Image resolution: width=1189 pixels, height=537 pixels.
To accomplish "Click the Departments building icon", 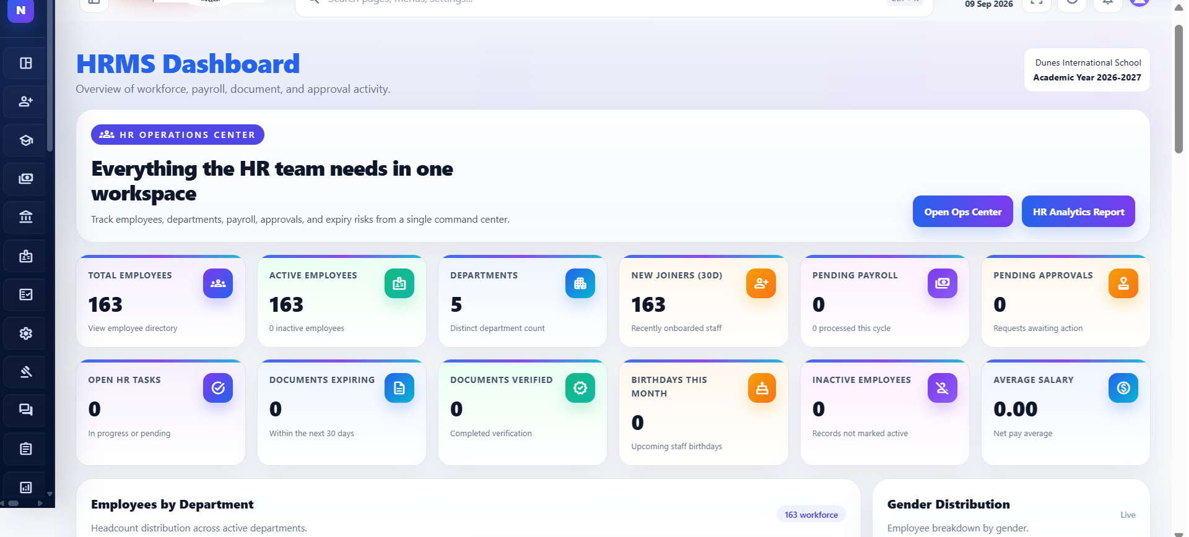I will tap(580, 283).
